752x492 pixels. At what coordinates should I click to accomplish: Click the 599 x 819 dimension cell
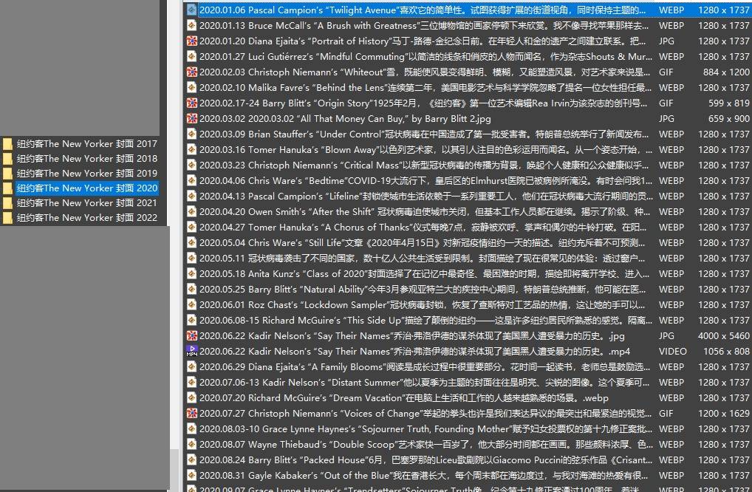(729, 103)
